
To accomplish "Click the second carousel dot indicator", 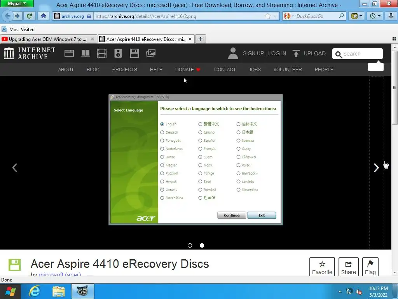I will pos(202,245).
